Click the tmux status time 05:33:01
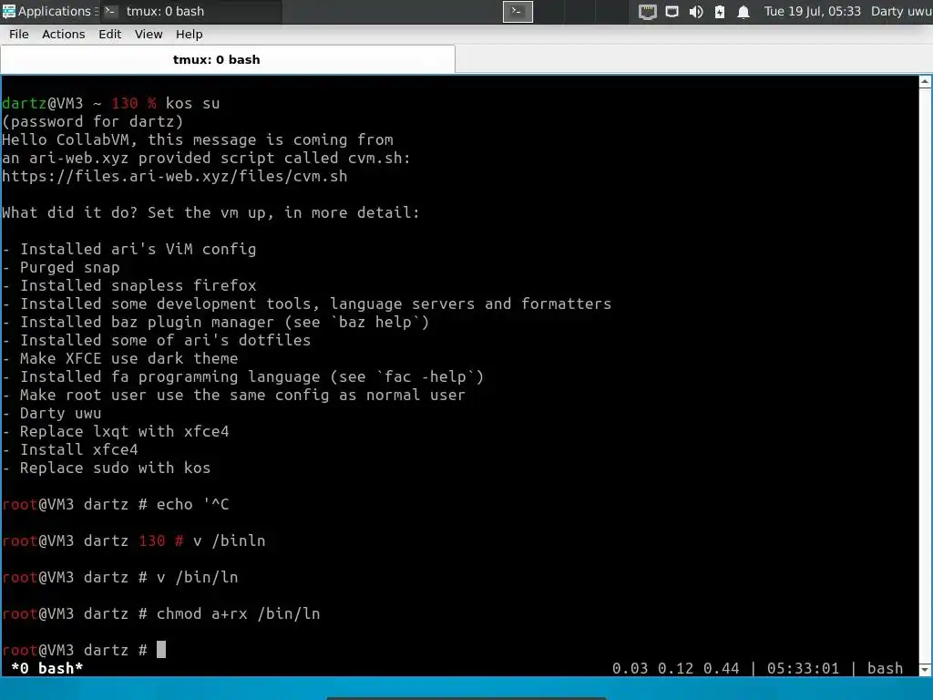This screenshot has width=933, height=700. [803, 668]
